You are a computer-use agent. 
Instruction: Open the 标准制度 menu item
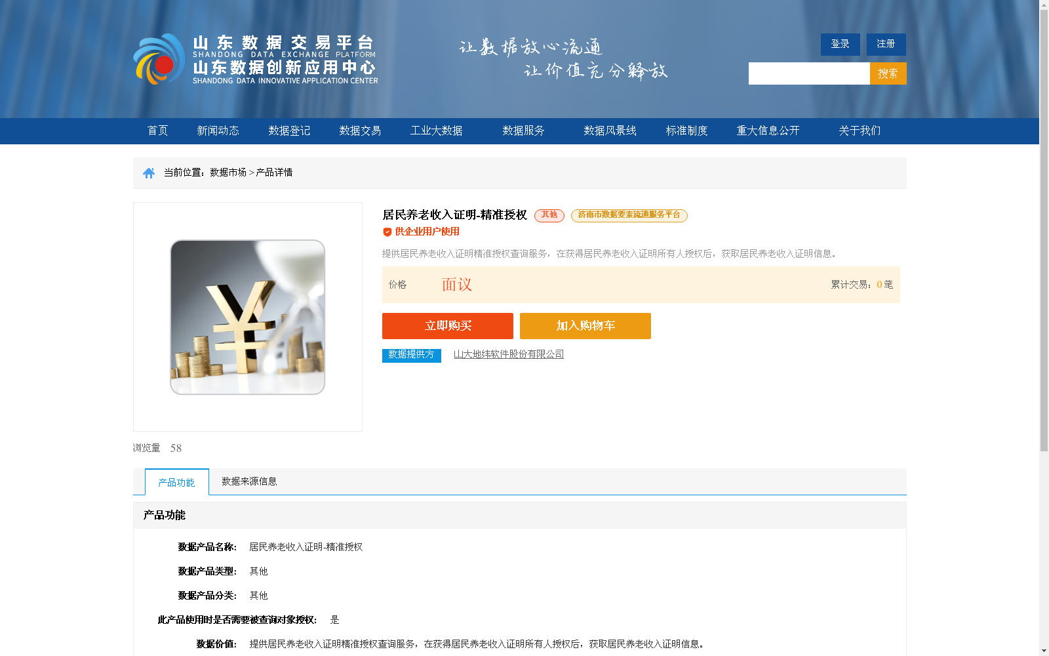pos(687,131)
